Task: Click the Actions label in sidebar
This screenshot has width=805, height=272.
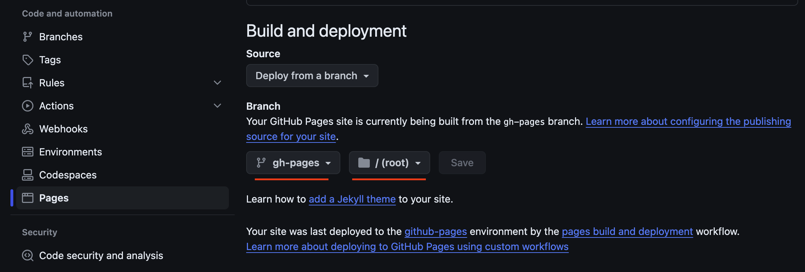Action: (x=56, y=106)
